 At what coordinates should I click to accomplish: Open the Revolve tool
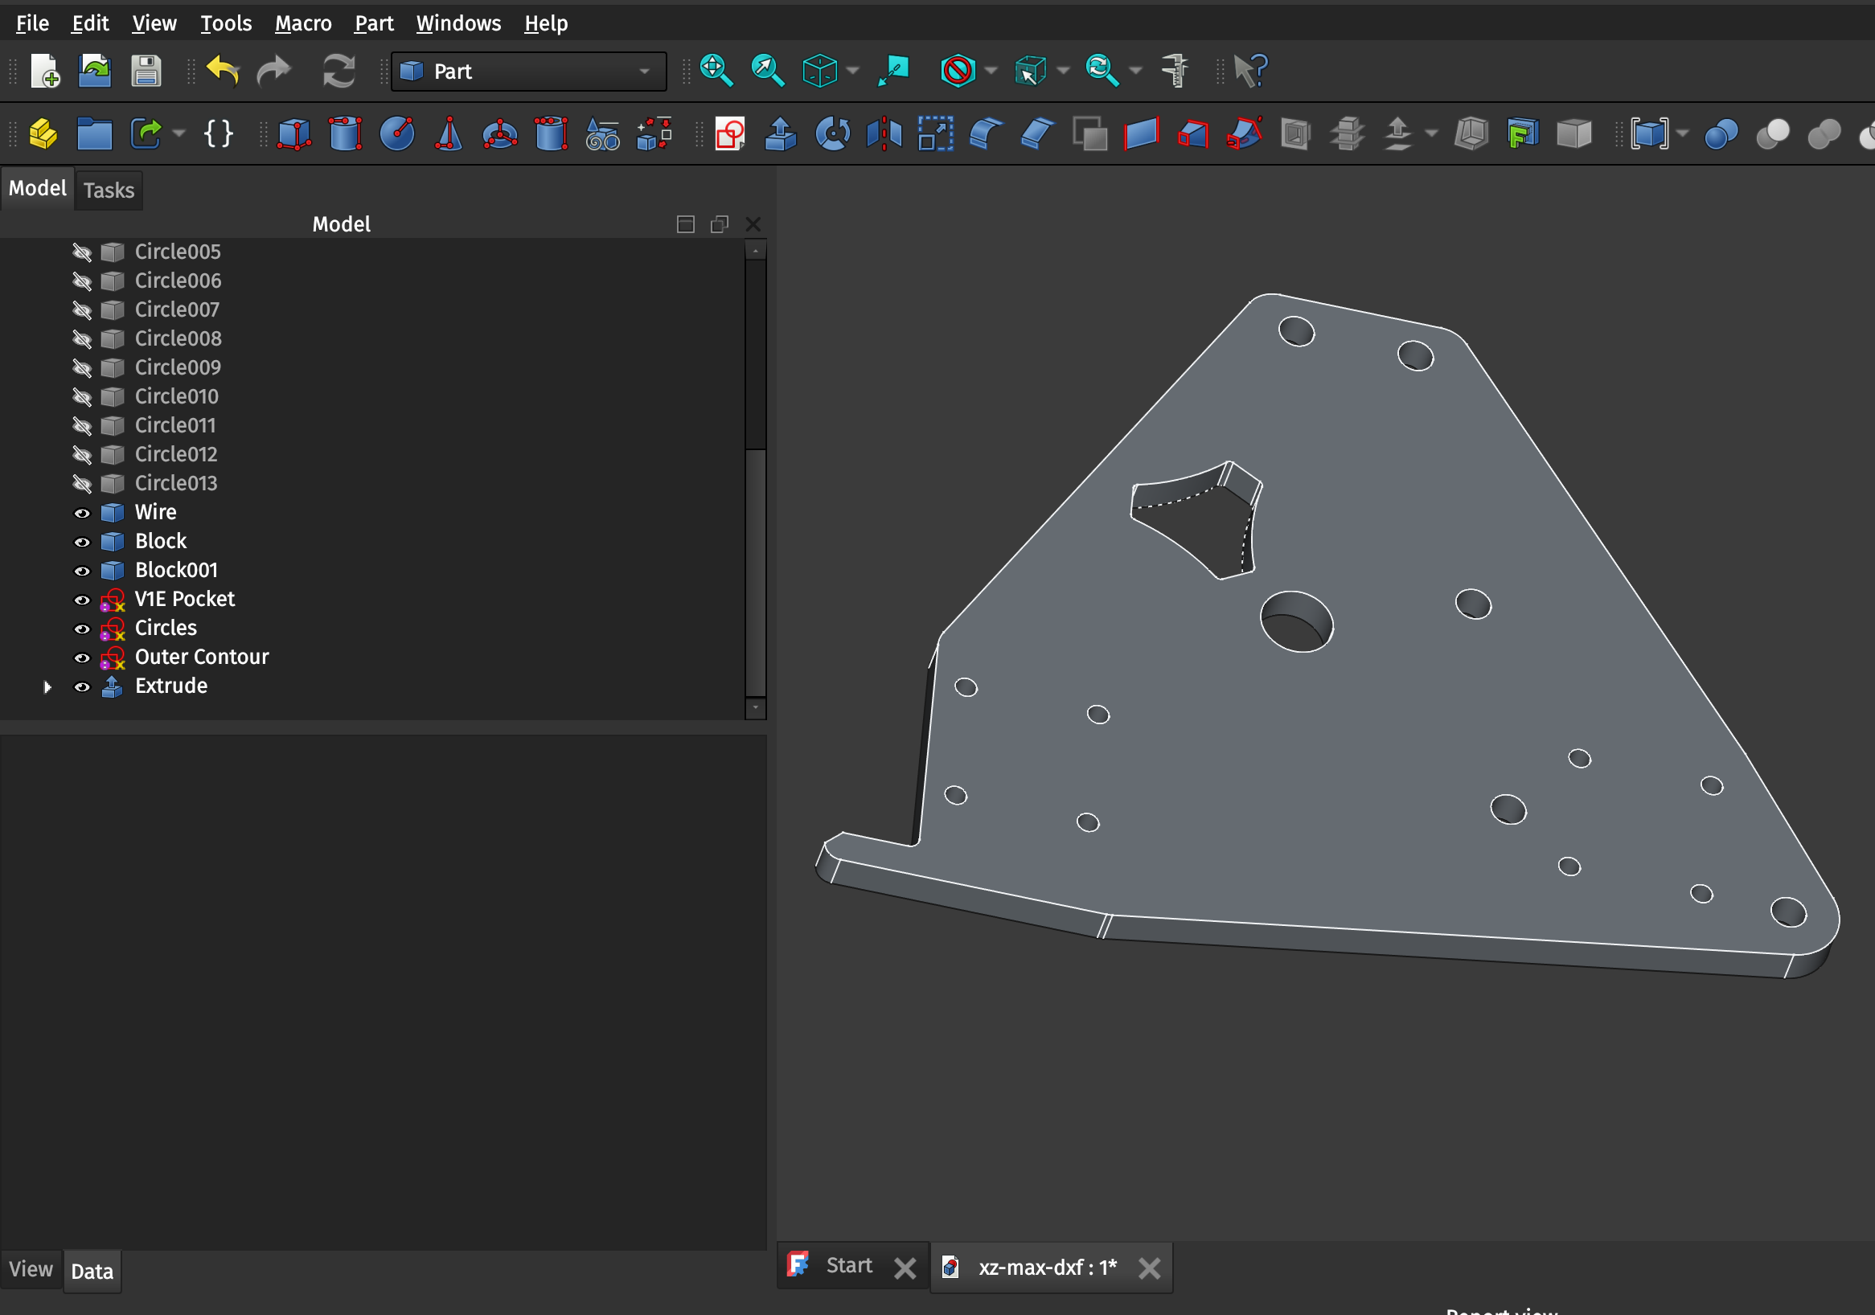tap(833, 134)
